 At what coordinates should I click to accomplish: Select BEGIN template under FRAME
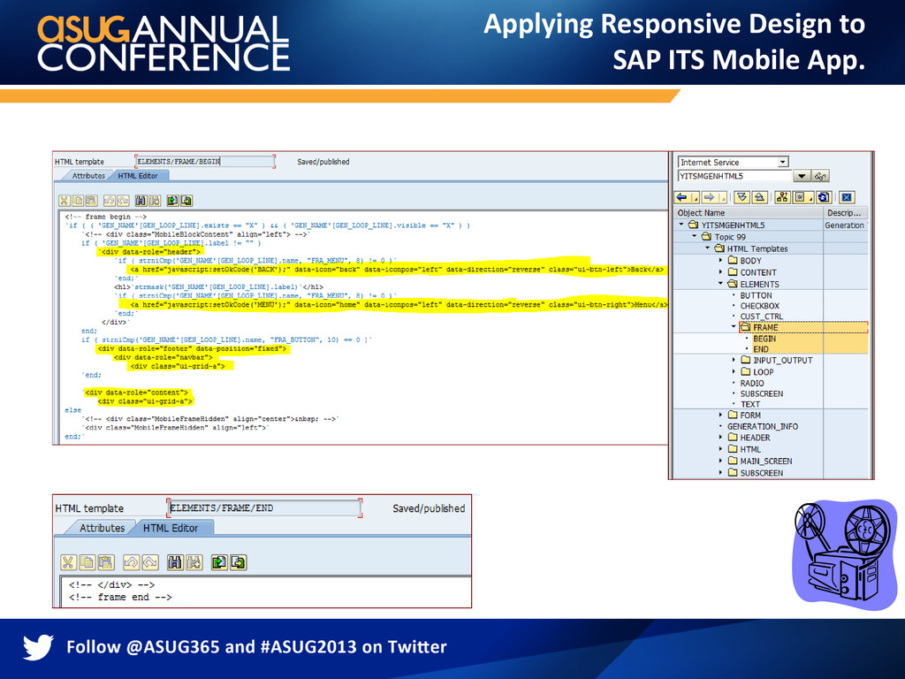(x=764, y=339)
